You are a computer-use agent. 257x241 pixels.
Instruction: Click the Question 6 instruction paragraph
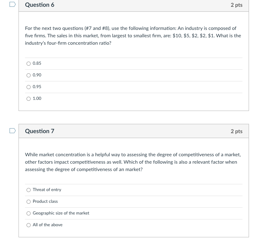(x=133, y=35)
